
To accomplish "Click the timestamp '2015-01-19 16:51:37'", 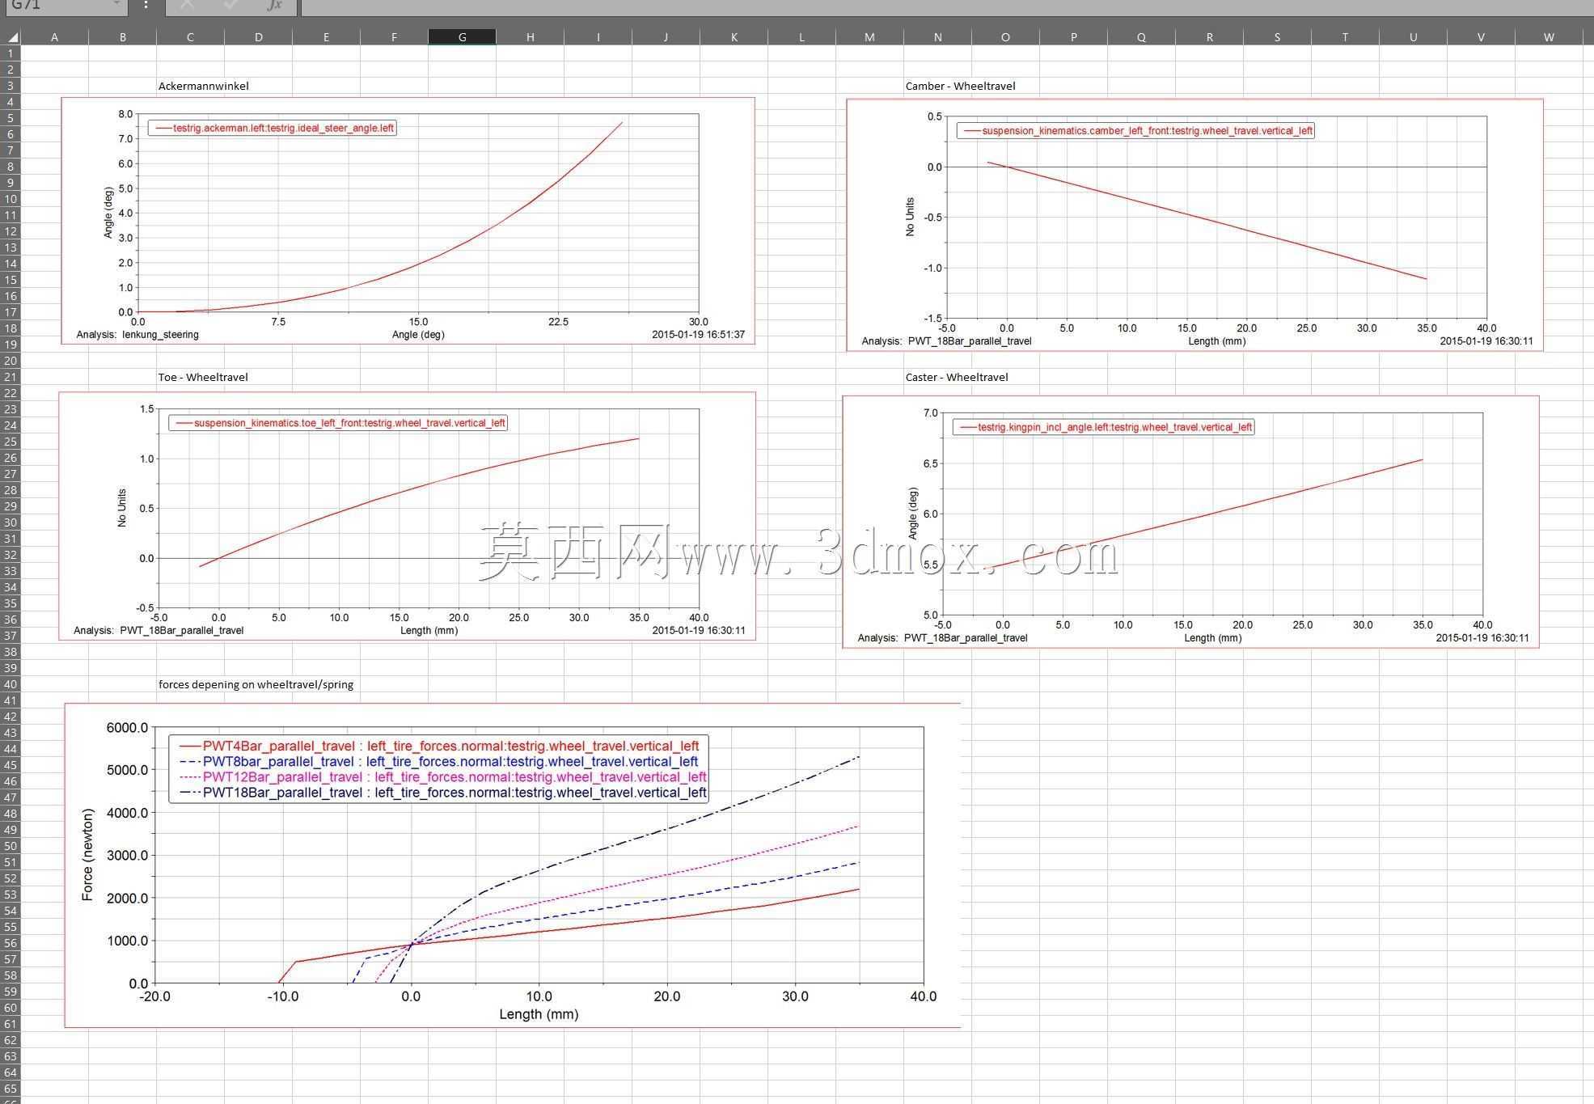I will pyautogui.click(x=698, y=334).
